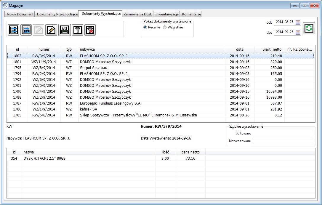This screenshot has width=322, height=205.
Task: Clear the filter with the red X funnel
Action: (x=90, y=30)
